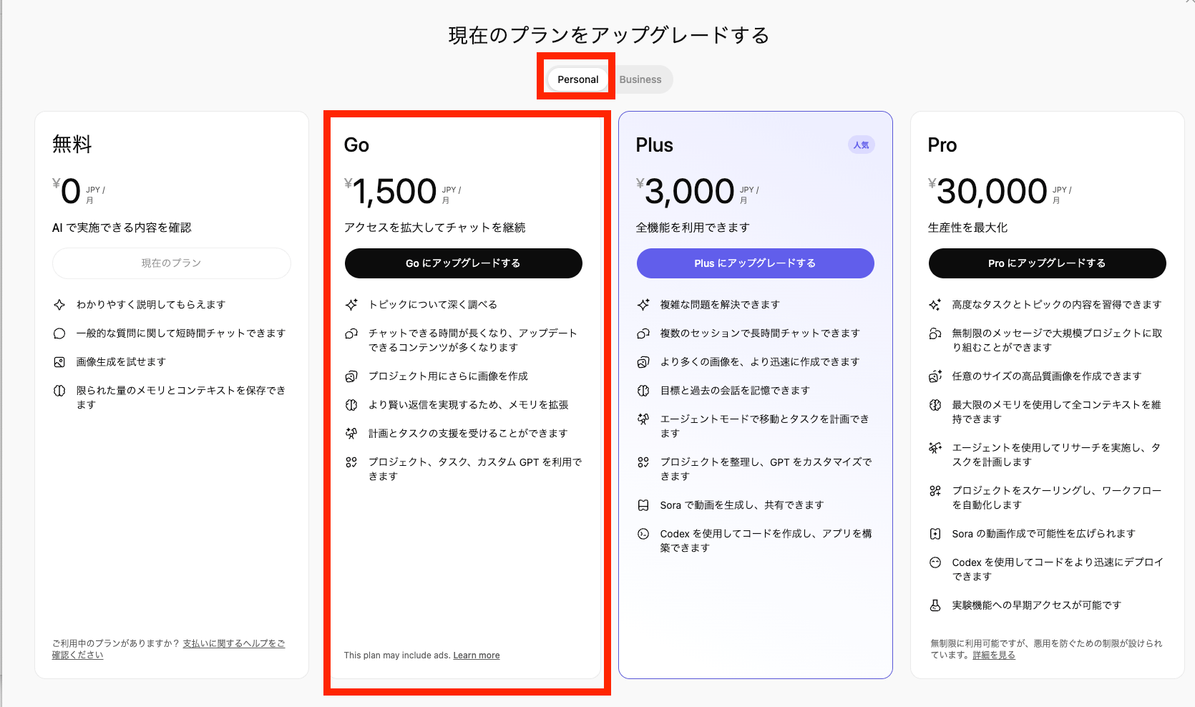Click the chat bubble icon in free plan
This screenshot has width=1195, height=707.
[x=59, y=333]
